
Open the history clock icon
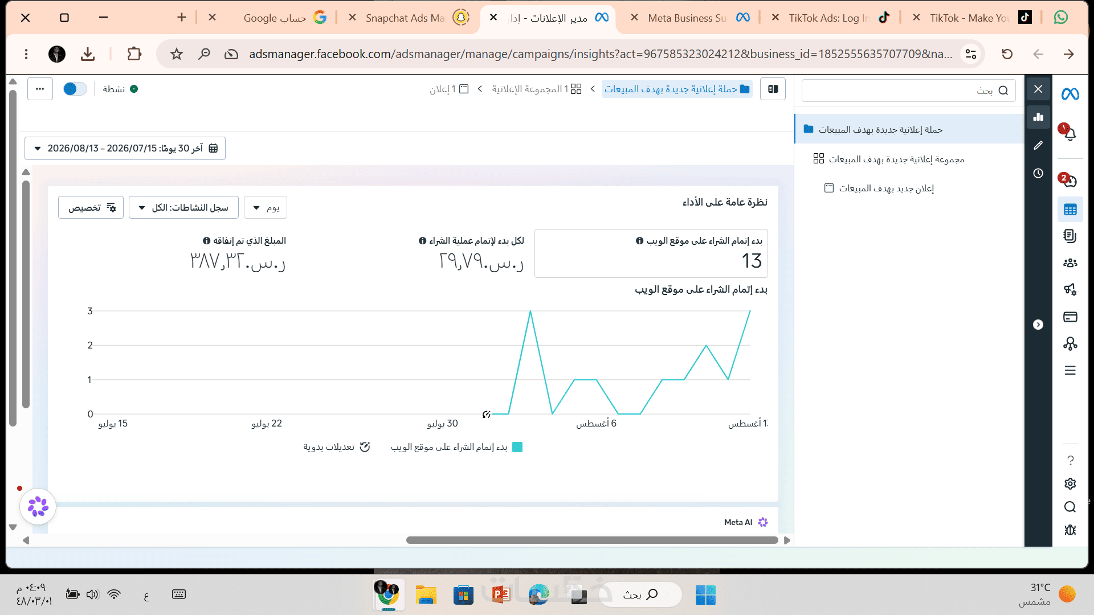(x=1038, y=173)
